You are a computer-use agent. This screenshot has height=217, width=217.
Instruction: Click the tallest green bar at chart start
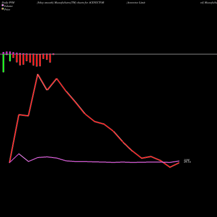coord(3,63)
